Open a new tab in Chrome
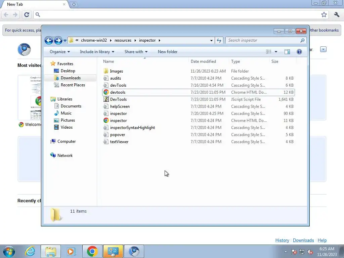The width and height of the screenshot is (344, 258). (x=74, y=4)
